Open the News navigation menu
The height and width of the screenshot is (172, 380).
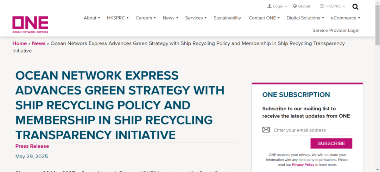point(170,18)
